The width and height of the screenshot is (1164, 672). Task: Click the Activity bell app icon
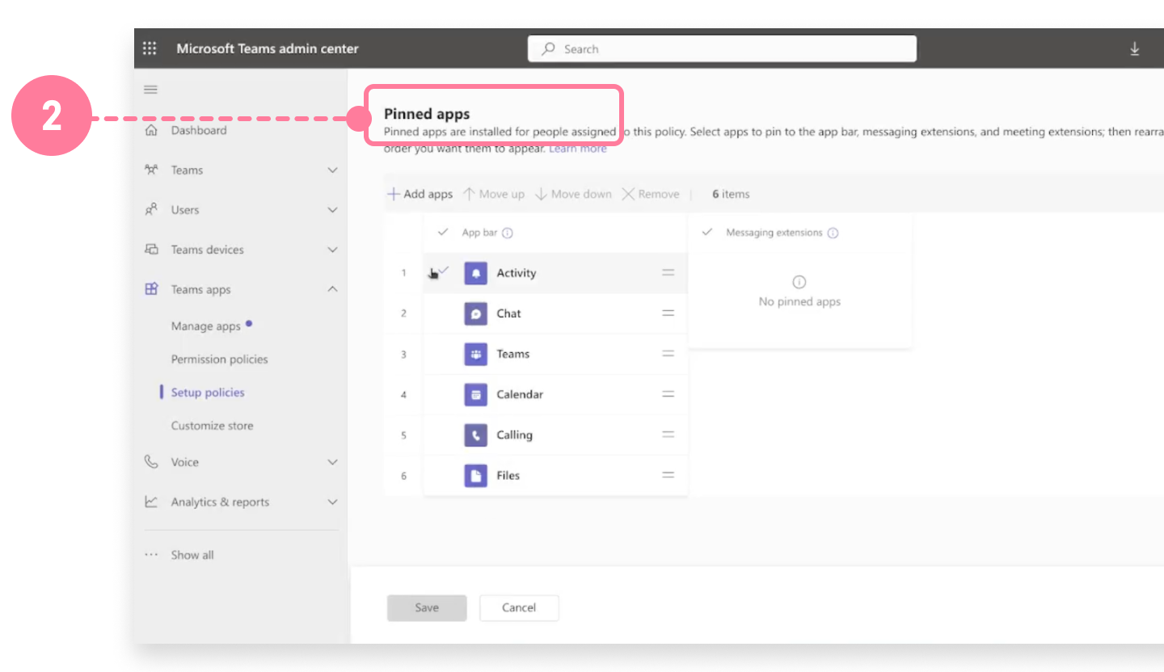coord(475,273)
